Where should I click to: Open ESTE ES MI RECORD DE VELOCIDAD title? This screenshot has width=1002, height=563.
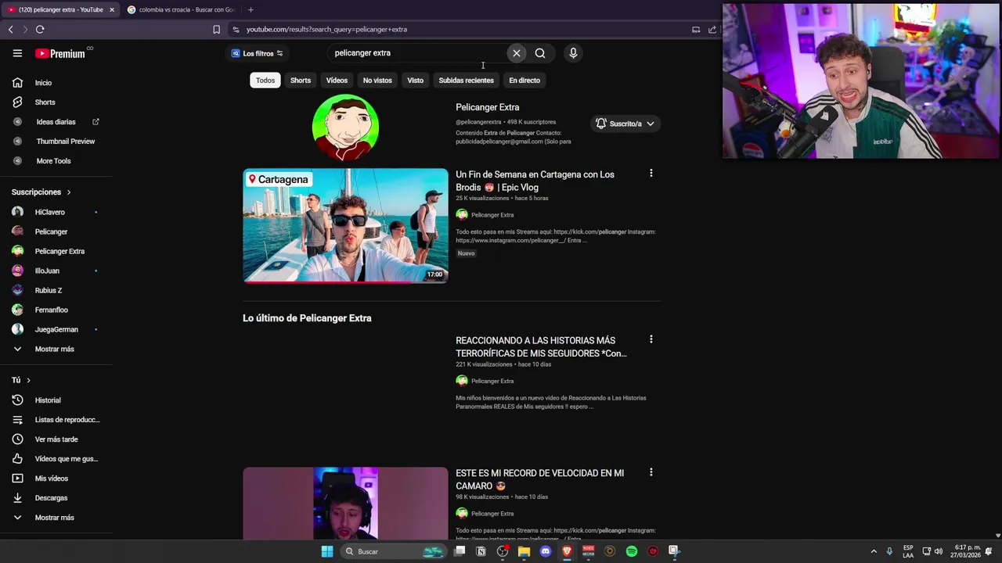[x=540, y=479]
